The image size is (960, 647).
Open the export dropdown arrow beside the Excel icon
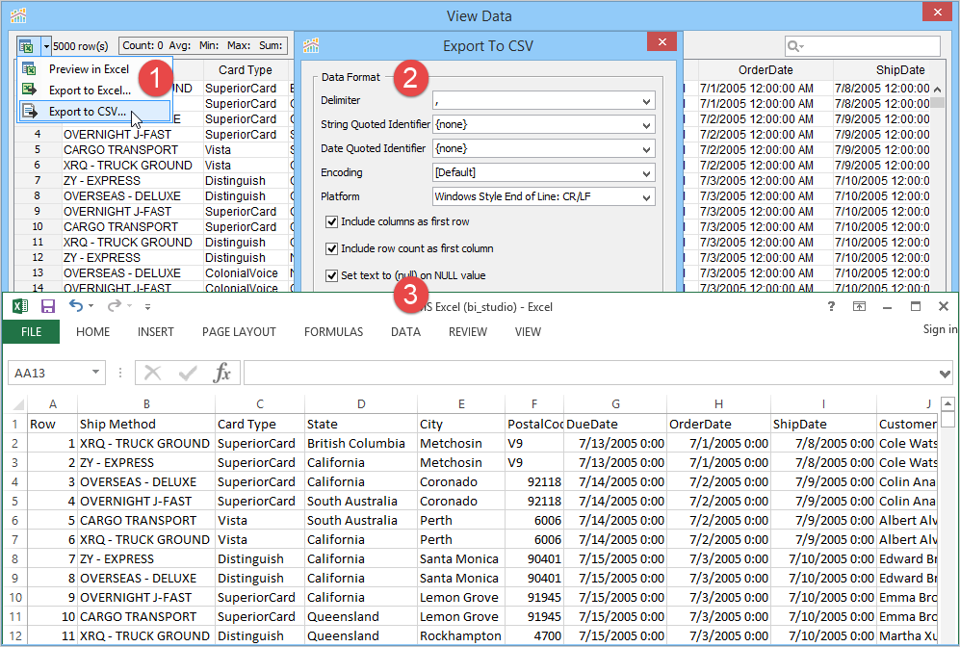tap(46, 46)
